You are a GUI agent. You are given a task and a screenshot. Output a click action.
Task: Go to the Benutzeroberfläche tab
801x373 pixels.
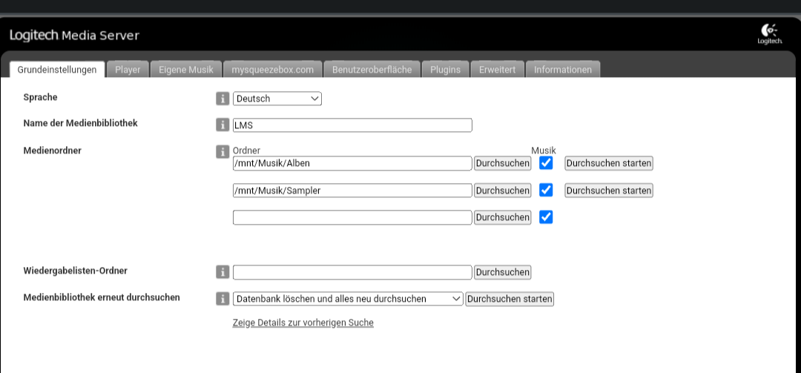click(x=372, y=70)
